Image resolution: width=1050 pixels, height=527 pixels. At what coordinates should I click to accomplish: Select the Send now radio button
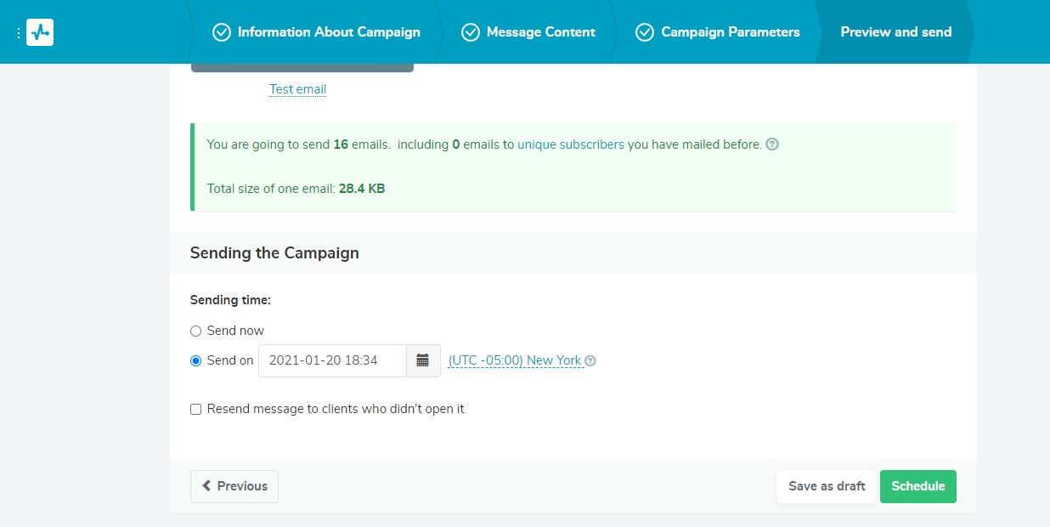tap(195, 331)
